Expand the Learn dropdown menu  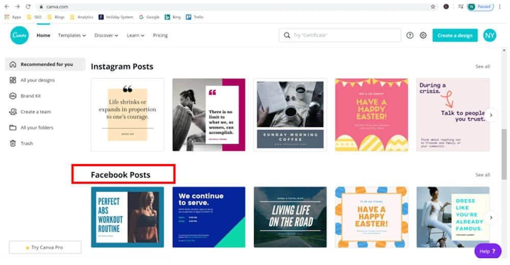(x=135, y=35)
